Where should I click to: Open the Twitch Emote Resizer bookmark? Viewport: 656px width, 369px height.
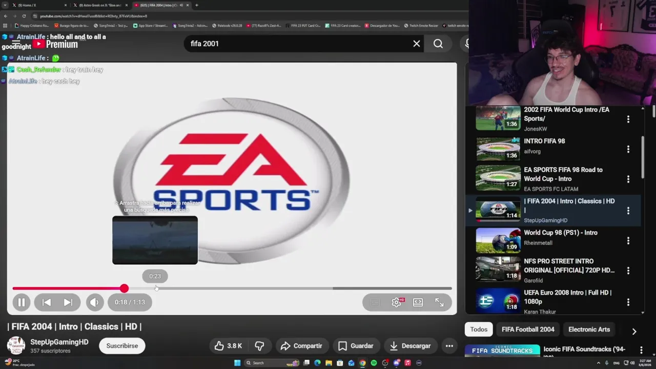click(x=421, y=25)
